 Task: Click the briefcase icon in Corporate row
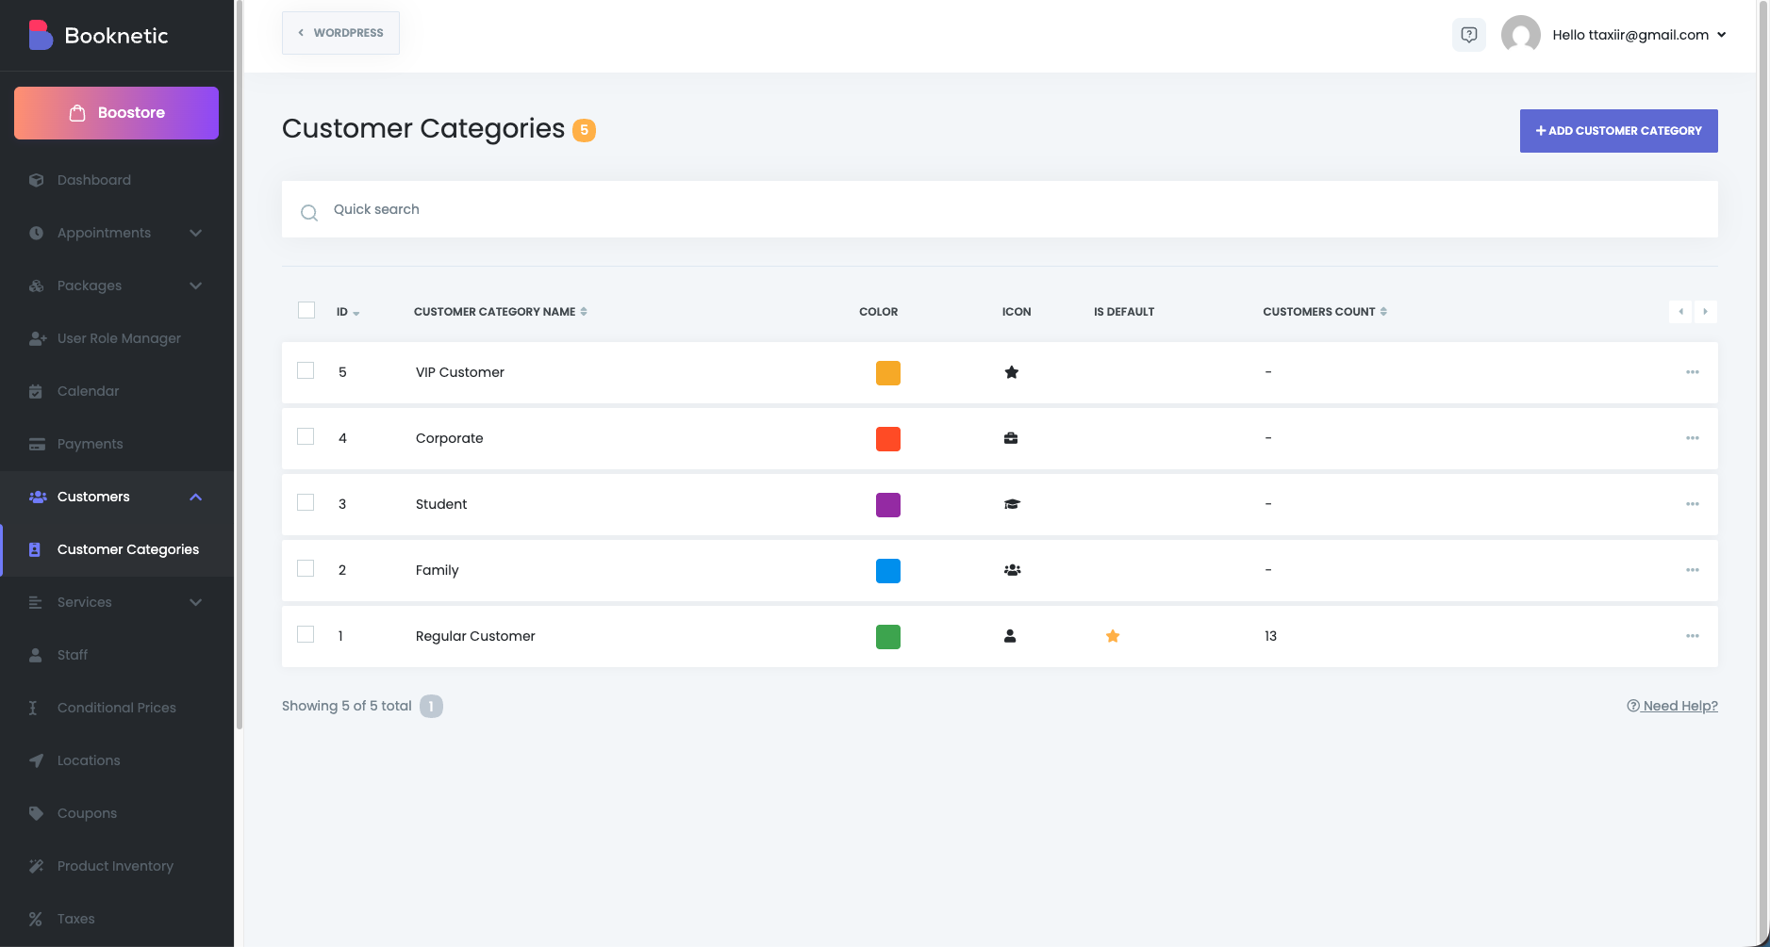click(x=1011, y=438)
